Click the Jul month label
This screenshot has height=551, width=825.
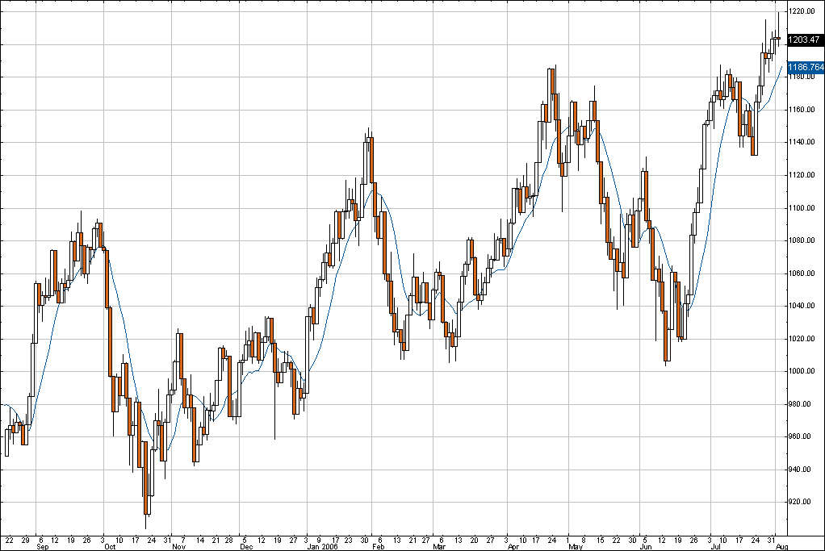click(714, 547)
